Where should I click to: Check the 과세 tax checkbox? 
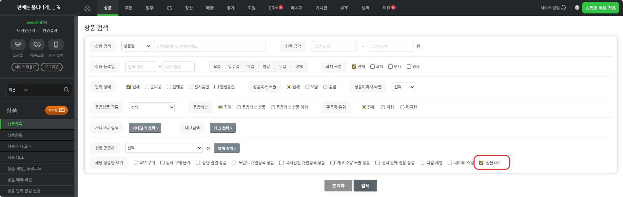coord(372,67)
